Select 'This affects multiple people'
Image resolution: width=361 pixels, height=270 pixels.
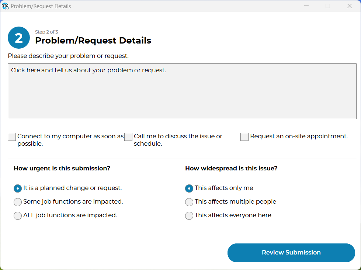189,202
